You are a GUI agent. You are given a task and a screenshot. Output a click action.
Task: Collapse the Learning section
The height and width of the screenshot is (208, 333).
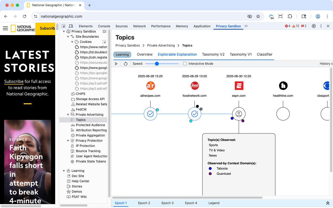(x=64, y=171)
